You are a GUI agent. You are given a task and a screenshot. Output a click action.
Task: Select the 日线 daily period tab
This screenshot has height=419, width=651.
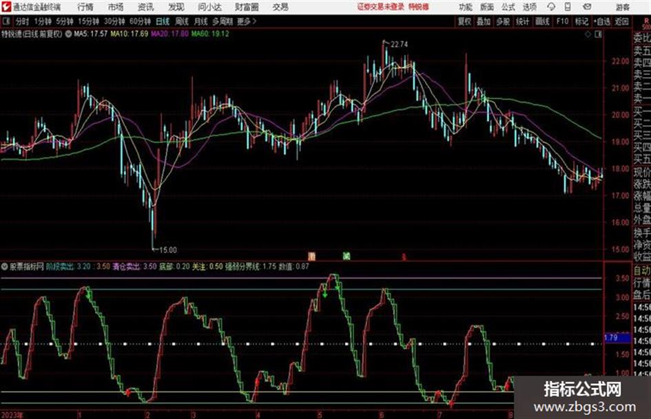163,21
